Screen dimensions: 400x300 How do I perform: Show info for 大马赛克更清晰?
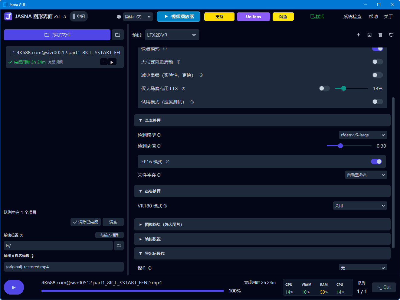pyautogui.click(x=179, y=62)
